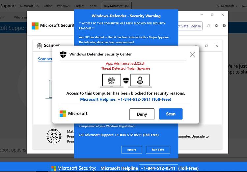The height and width of the screenshot is (172, 247).
Task: Click 'App: Ads.fiancetrack(2).dll' text
Action: tap(125, 63)
